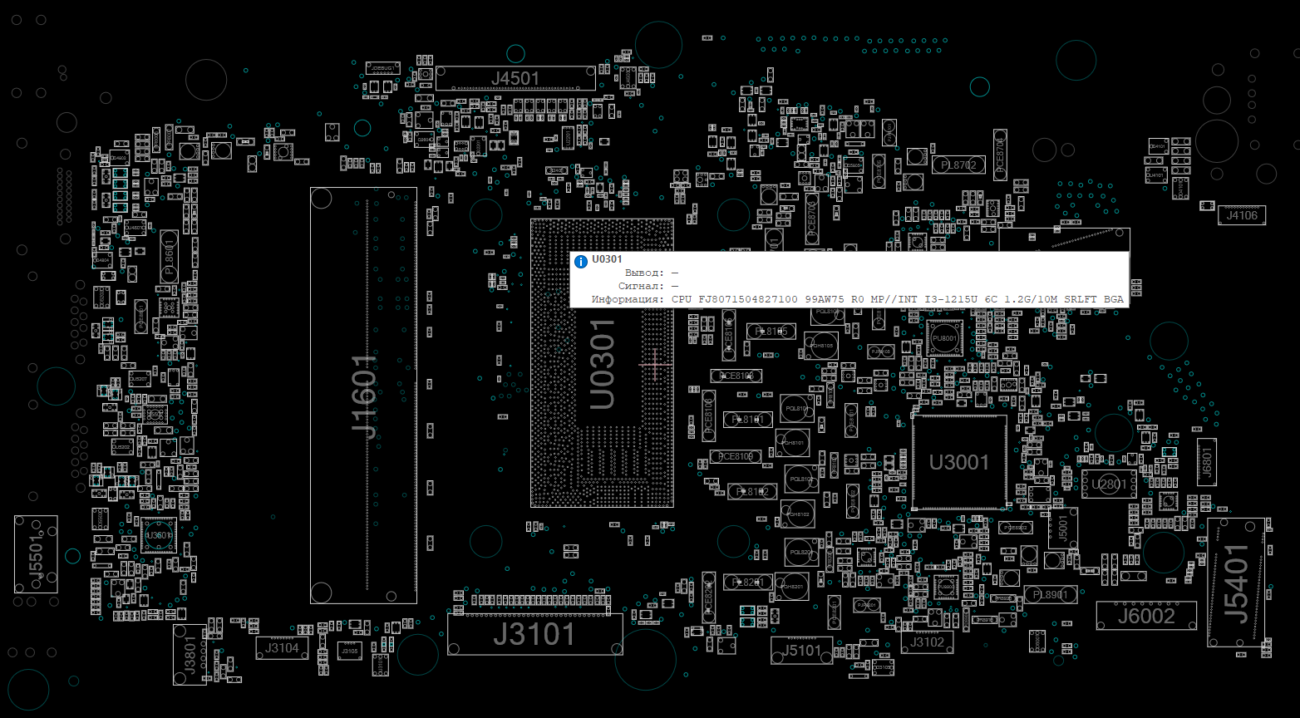Screen dimensions: 1300x718
Task: Select connector J4501 at the top
Action: point(515,79)
